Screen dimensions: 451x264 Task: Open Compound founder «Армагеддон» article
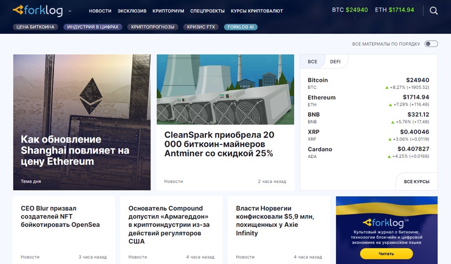tap(169, 225)
